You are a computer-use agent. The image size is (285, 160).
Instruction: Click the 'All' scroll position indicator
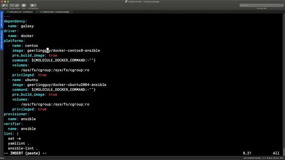(x=276, y=153)
